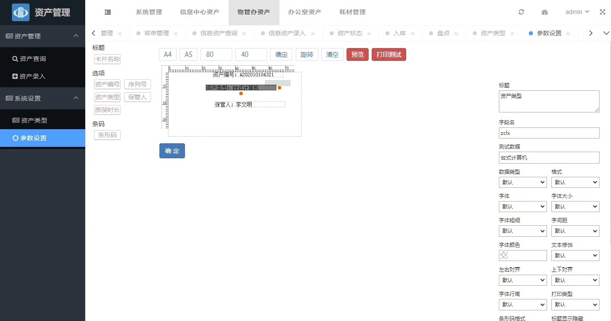
Task: Close the 资产状态 tab
Action: click(369, 34)
